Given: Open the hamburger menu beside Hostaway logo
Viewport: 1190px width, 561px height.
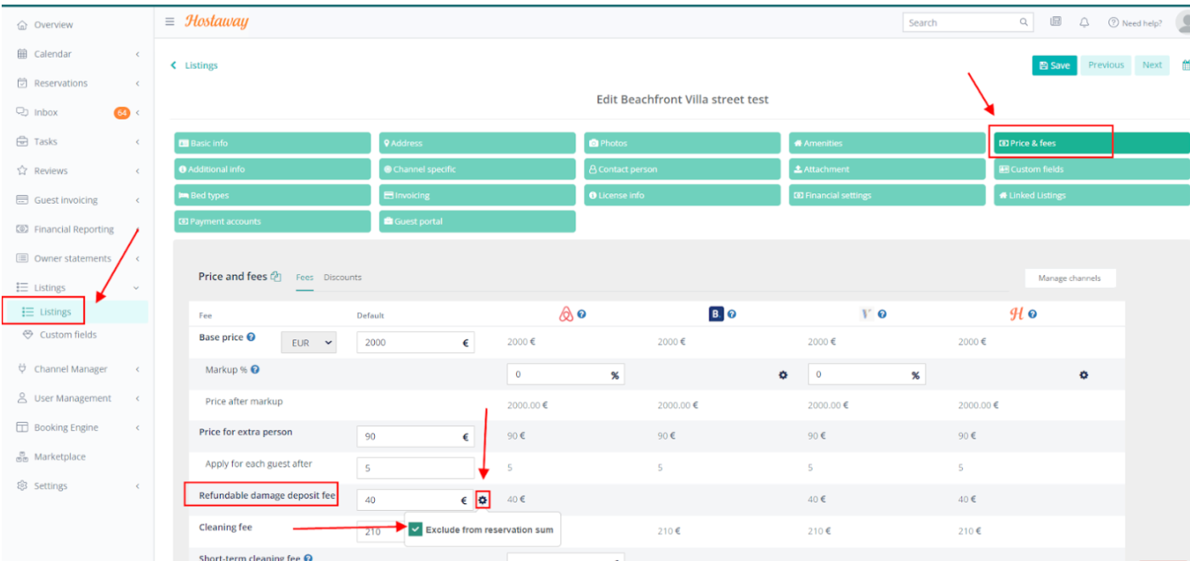Looking at the screenshot, I should tap(170, 22).
